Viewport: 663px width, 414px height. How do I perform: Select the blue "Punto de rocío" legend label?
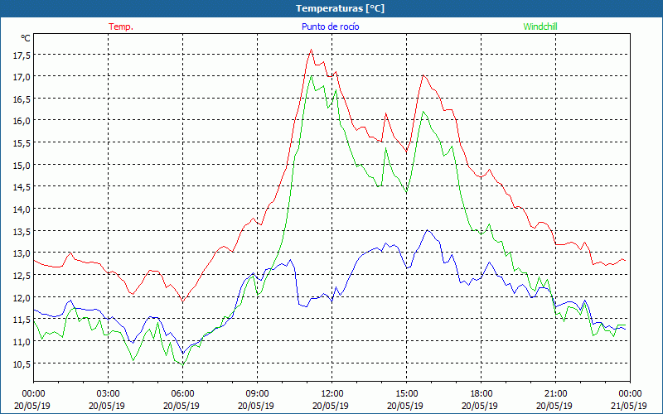tap(330, 26)
